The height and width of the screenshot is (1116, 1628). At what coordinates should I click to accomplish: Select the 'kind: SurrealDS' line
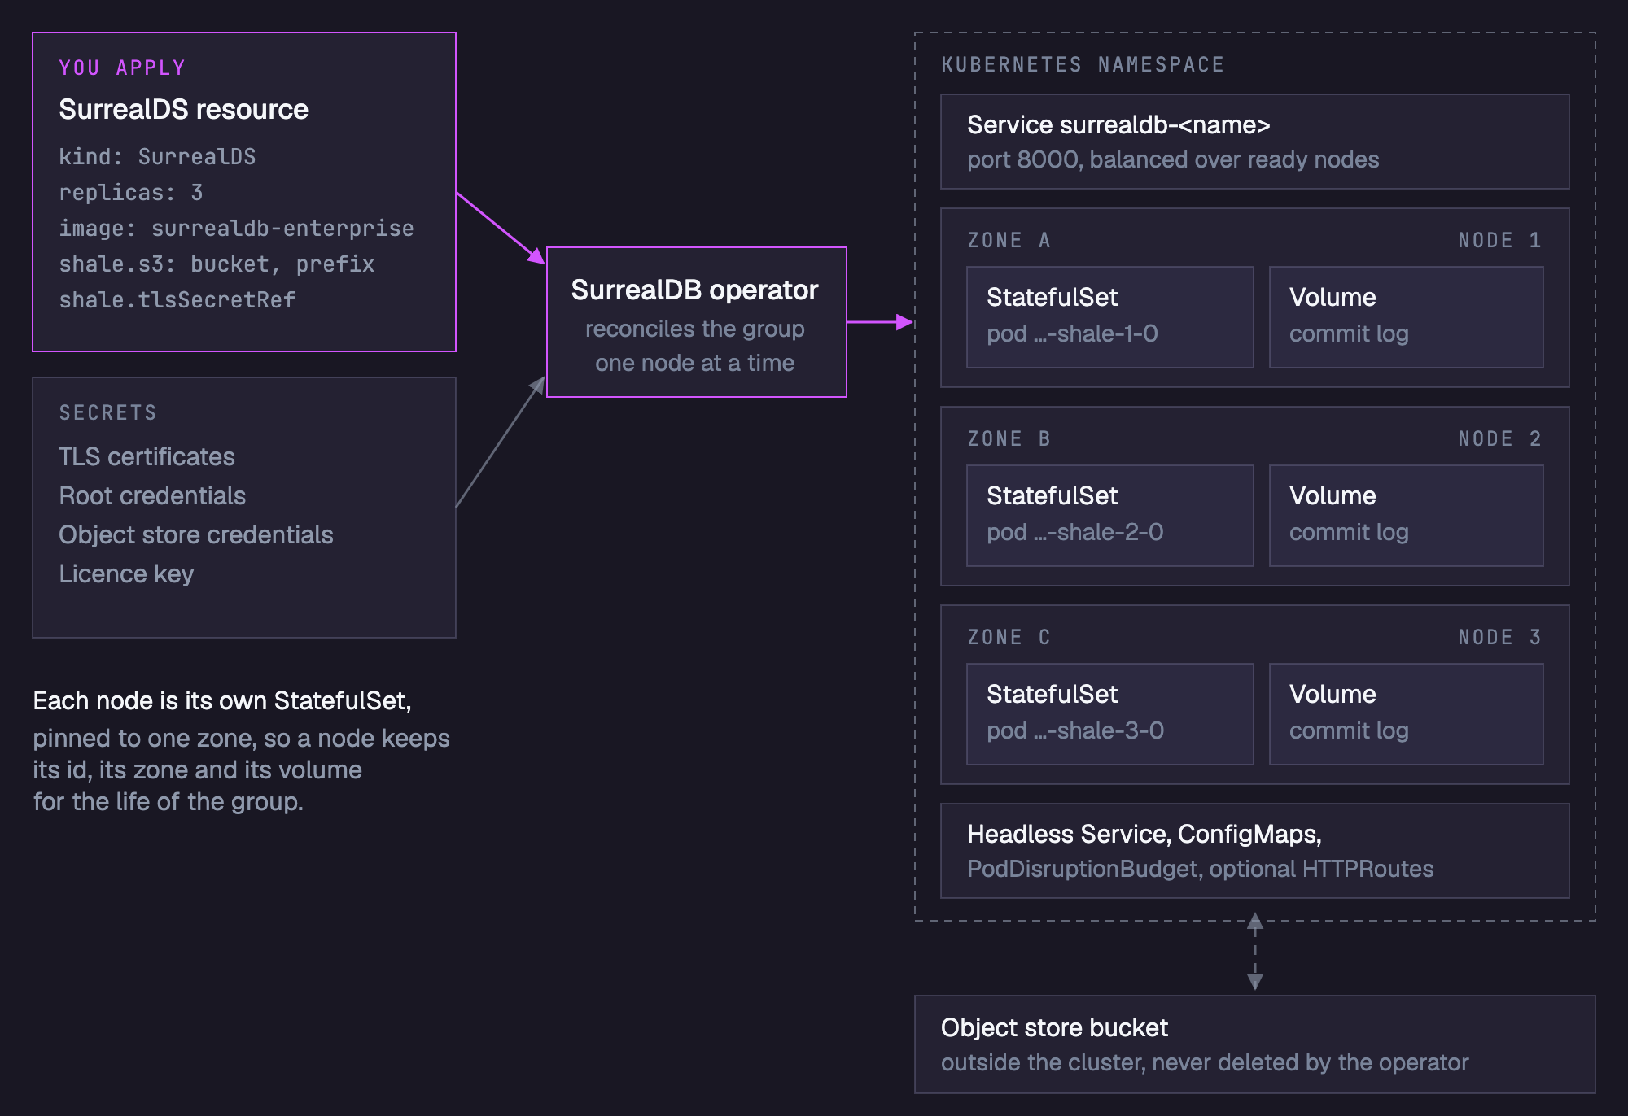157,156
